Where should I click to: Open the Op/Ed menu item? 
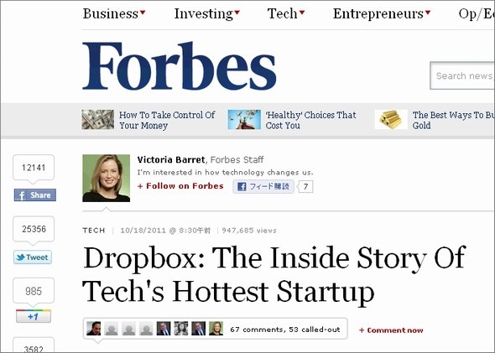(477, 13)
